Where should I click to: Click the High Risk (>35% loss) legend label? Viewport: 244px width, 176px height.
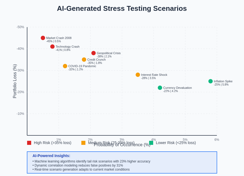tap(53, 143)
